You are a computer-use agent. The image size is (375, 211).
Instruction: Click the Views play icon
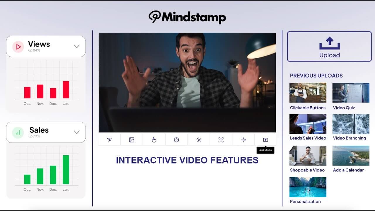18,46
